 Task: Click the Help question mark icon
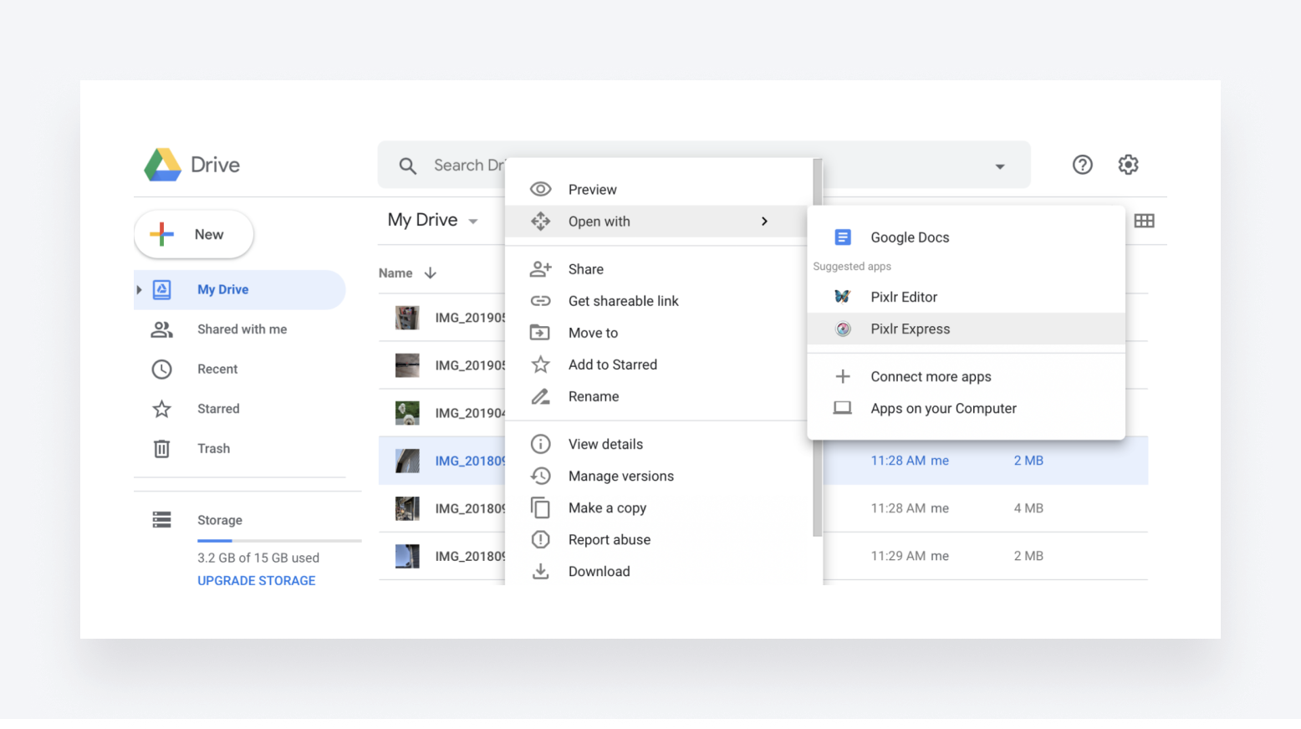pos(1082,165)
